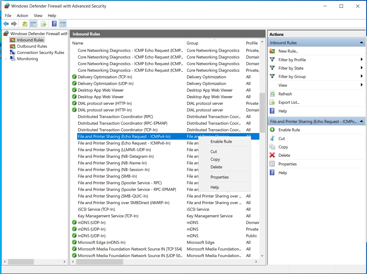Select Outbound Rules in the tree
Screen dimensions: 367x274
pyautogui.click(x=32, y=46)
